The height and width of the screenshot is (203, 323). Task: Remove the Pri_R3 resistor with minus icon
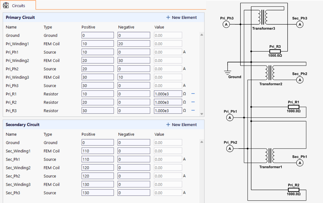click(193, 110)
